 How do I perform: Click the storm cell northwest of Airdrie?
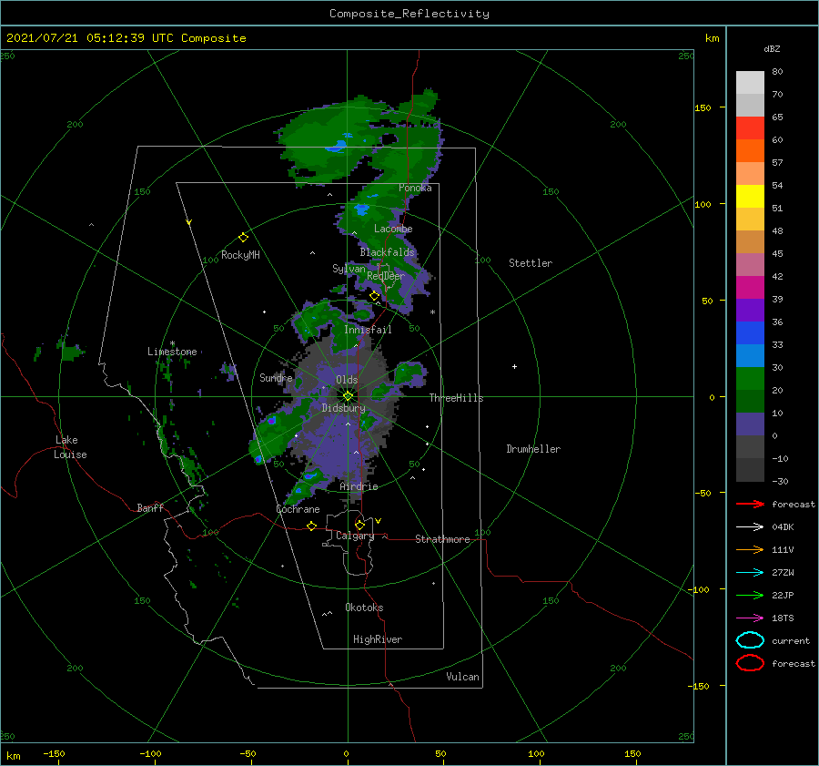coord(309,475)
